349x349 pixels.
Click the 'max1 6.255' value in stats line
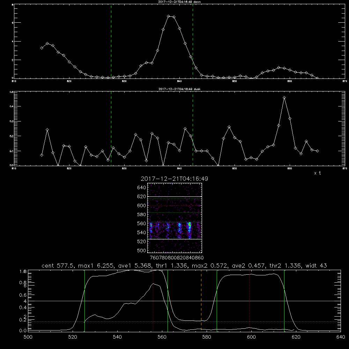pos(95,266)
